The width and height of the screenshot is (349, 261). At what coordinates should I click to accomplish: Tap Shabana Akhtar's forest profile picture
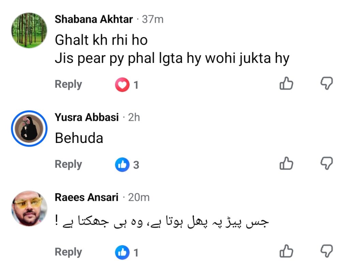click(29, 31)
